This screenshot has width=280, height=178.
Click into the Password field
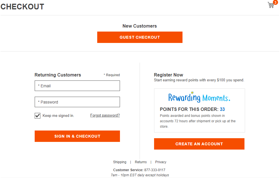[x=77, y=102]
